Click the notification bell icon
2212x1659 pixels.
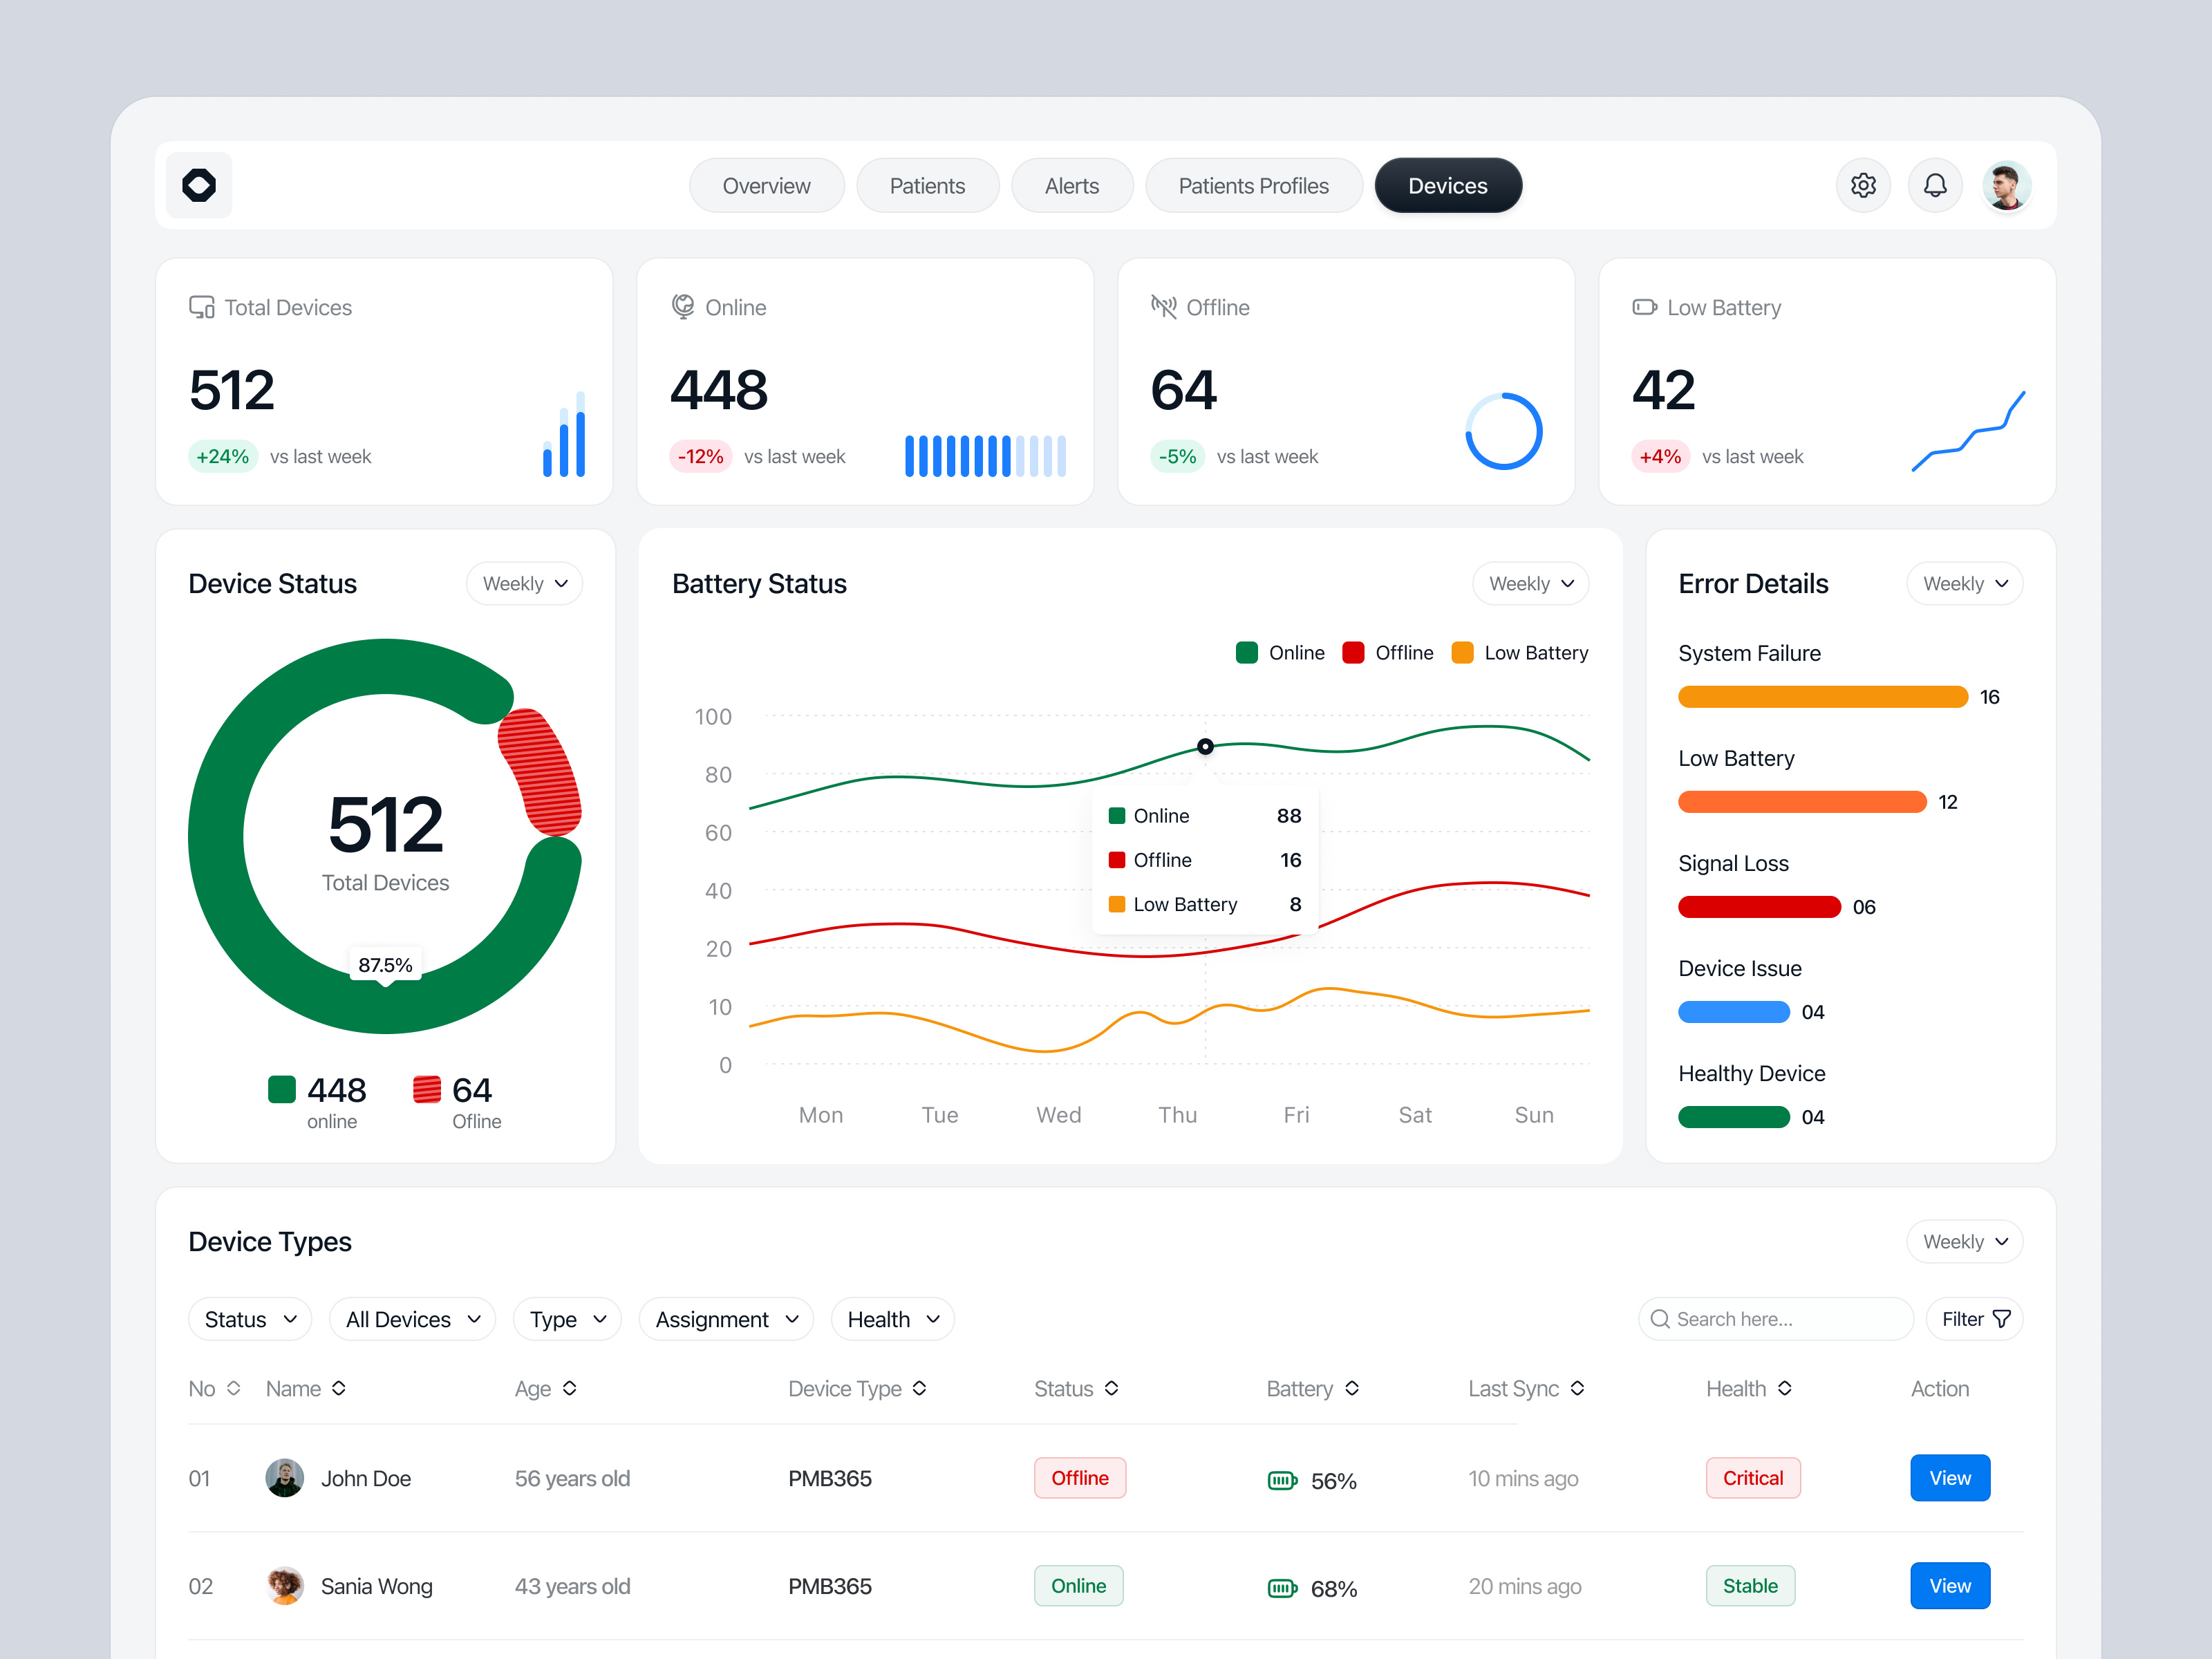1935,185
